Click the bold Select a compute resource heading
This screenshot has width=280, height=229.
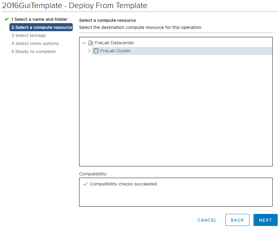(107, 20)
